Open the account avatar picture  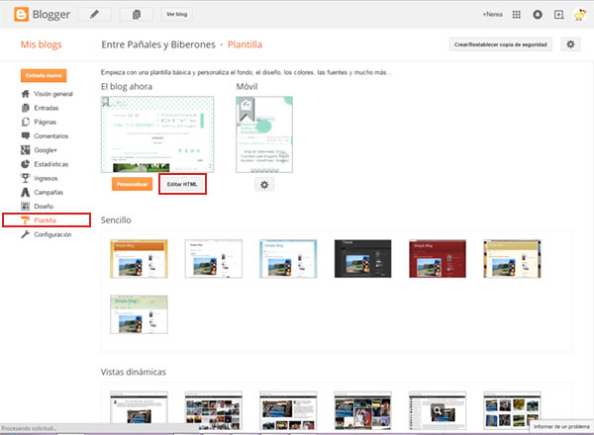click(x=579, y=15)
